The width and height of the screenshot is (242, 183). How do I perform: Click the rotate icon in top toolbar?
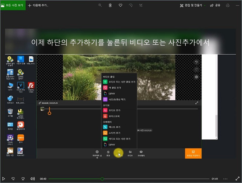coord(131,5)
